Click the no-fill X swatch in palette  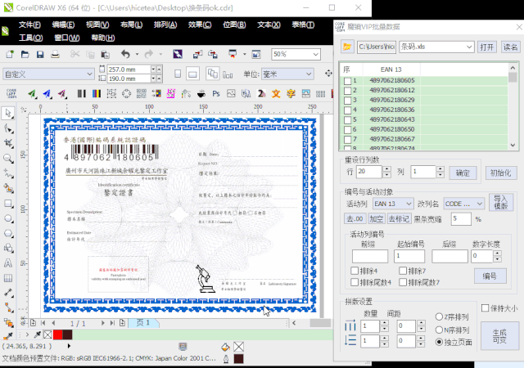tap(47, 334)
